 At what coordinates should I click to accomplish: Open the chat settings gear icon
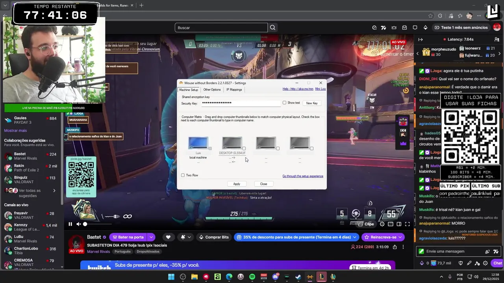click(x=485, y=263)
